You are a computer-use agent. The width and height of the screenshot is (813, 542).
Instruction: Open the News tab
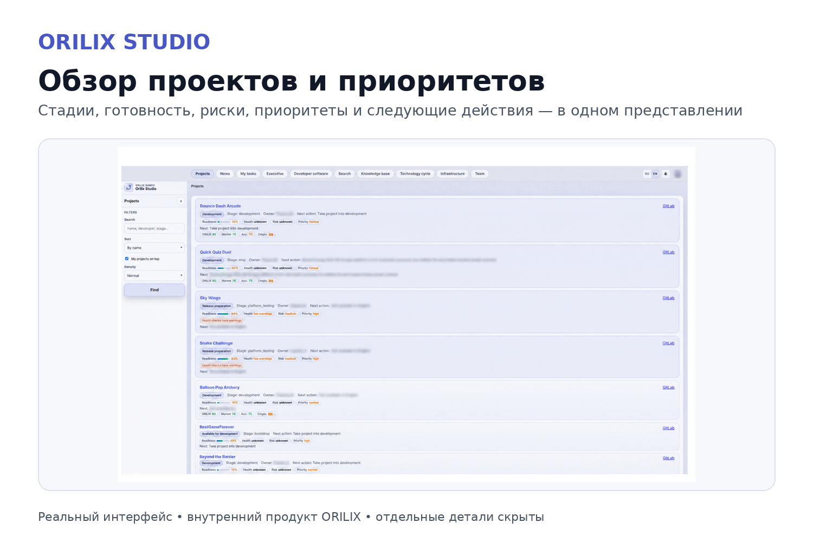[x=225, y=174]
